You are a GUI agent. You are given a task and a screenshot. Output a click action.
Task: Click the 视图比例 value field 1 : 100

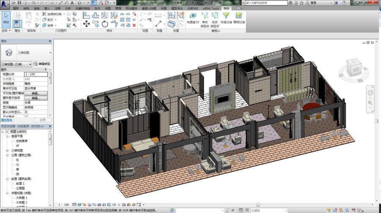point(36,74)
